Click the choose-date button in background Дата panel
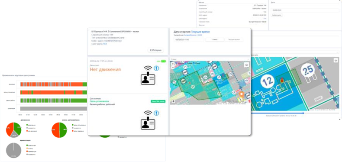This screenshot has width=342, height=162. [277, 15]
